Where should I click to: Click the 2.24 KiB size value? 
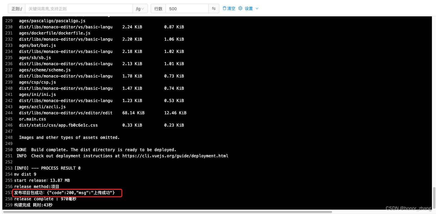[x=132, y=27]
